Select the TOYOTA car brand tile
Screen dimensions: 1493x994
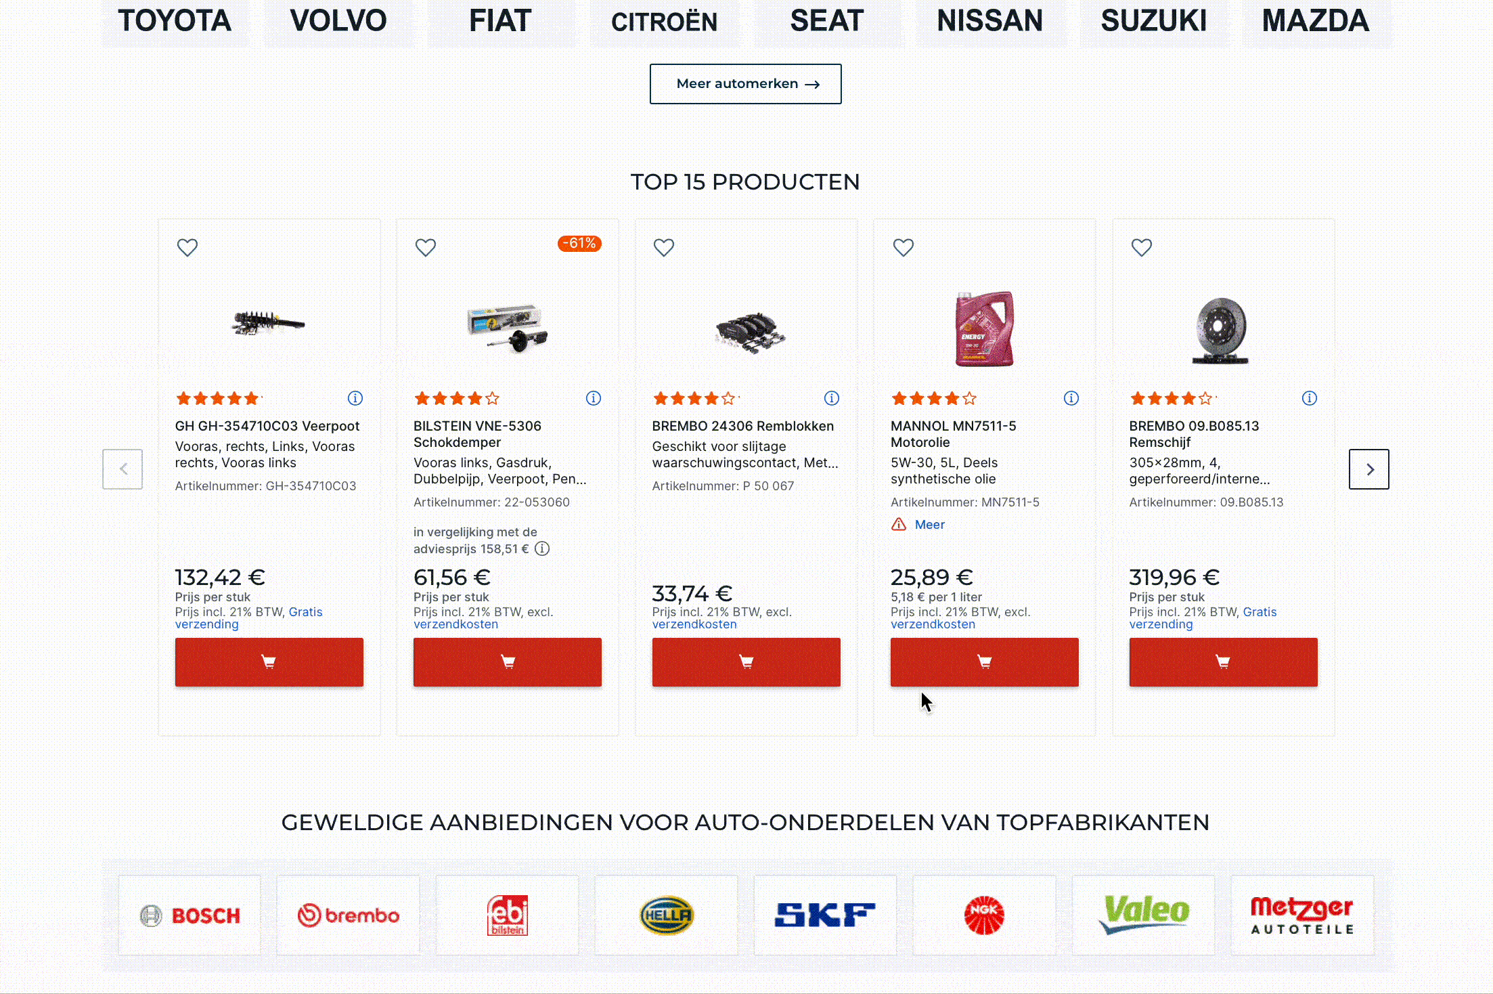pyautogui.click(x=175, y=21)
